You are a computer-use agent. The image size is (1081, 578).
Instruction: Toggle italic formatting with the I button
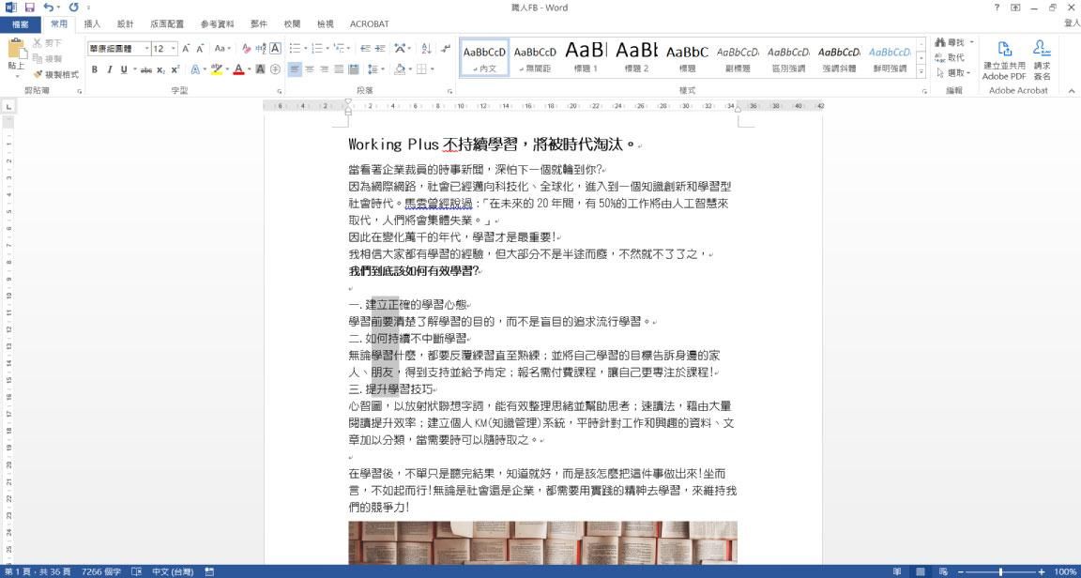point(109,69)
